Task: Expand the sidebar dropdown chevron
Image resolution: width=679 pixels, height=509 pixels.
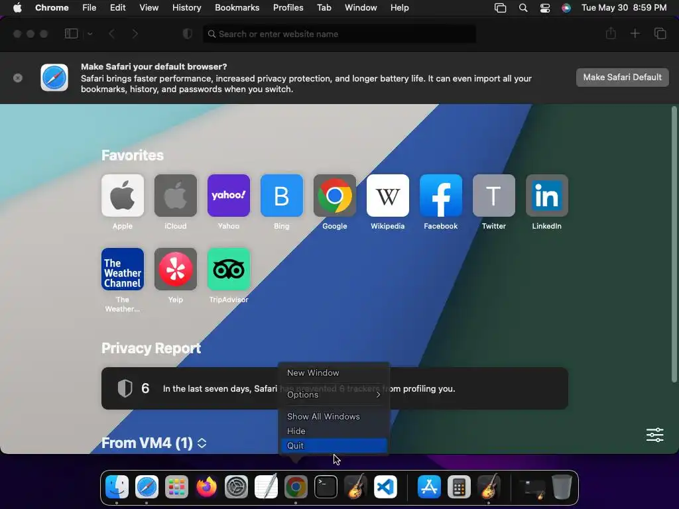Action: (x=90, y=34)
